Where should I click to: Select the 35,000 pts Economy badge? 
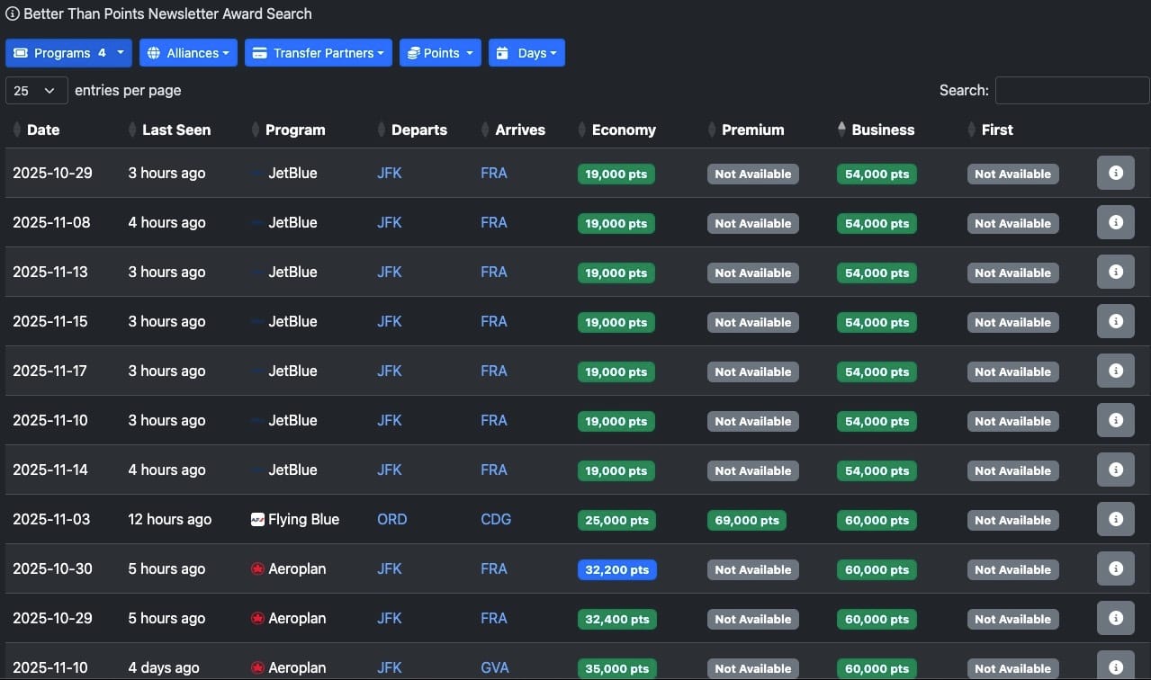(x=616, y=668)
